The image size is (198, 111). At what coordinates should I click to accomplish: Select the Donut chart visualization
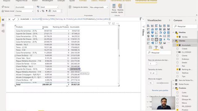[164, 33]
